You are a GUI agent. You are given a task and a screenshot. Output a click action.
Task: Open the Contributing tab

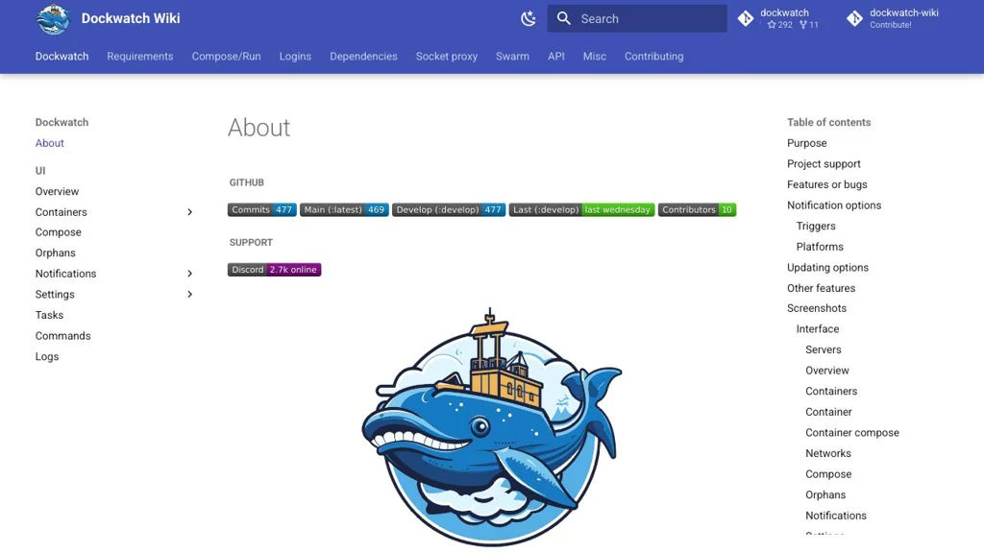coord(653,57)
